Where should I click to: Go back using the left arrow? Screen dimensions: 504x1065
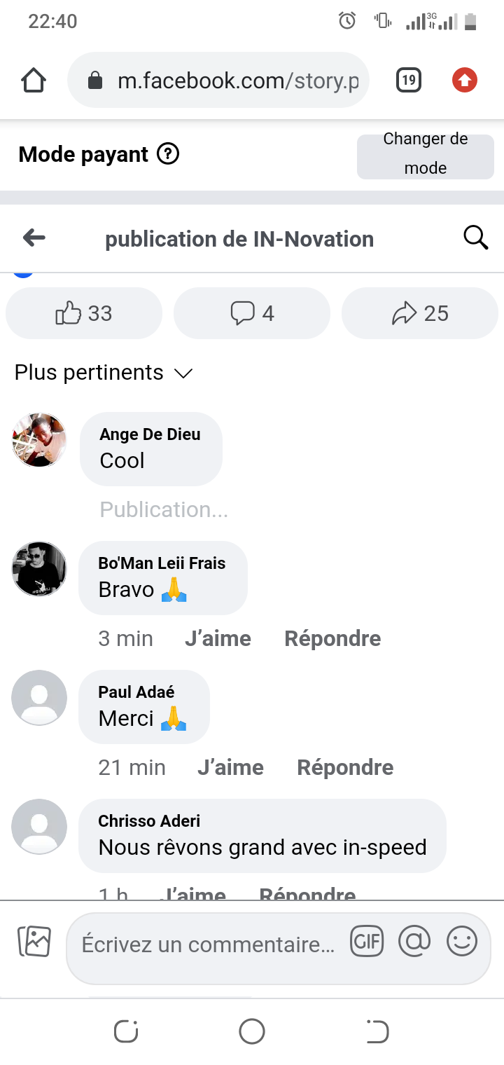coord(34,238)
